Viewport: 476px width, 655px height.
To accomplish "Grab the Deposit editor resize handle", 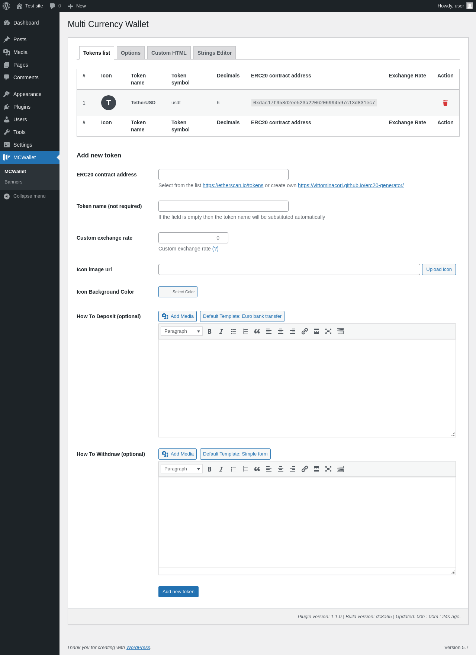I will 453,434.
